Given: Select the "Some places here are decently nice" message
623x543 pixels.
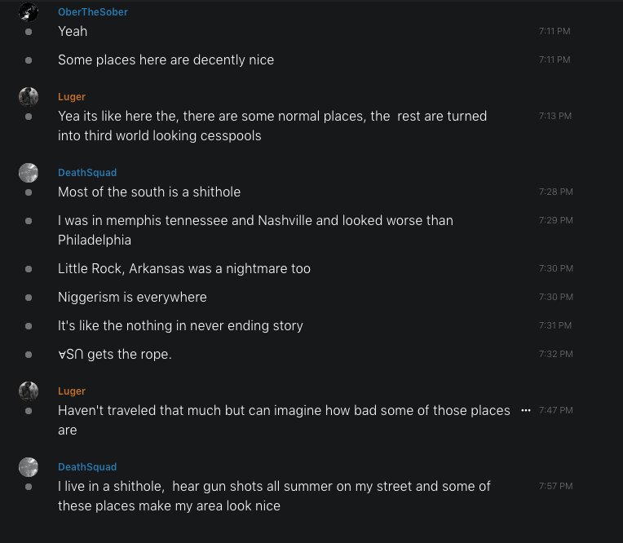Looking at the screenshot, I should click(166, 60).
